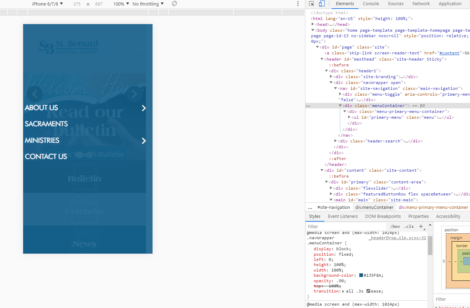Click the new style rule plus icon
The height and width of the screenshot is (308, 470).
(x=421, y=226)
